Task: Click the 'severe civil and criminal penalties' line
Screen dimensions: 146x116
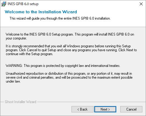Action: pos(69,77)
